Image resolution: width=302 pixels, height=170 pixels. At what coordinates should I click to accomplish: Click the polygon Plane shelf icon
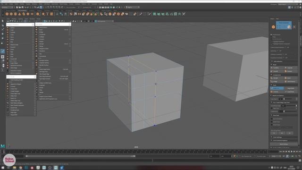click(x=28, y=14)
